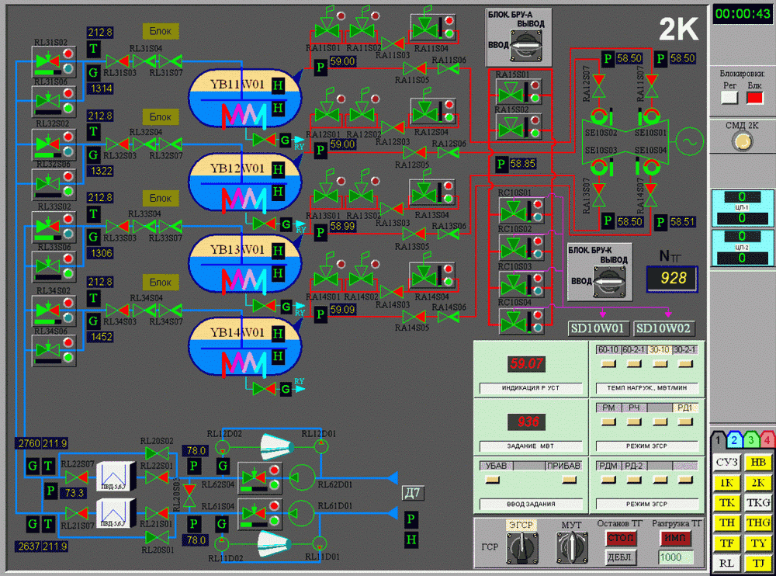Click button under РД1 mode
Viewport: 776px width, 576px height.
685,422
